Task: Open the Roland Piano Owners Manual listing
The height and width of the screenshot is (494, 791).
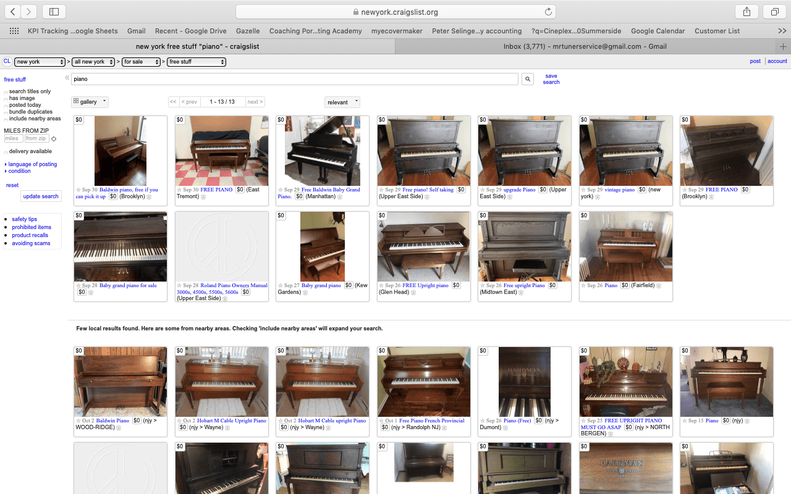Action: (222, 289)
